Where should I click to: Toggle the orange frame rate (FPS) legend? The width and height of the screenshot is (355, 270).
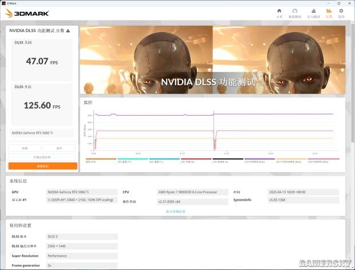pos(101,160)
